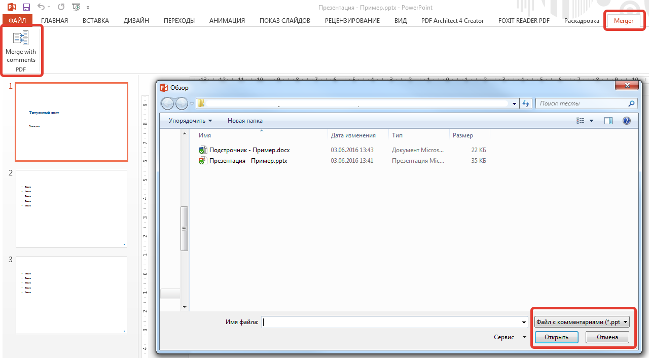Refresh the folder view in dialog
The width and height of the screenshot is (649, 358).
(x=526, y=103)
